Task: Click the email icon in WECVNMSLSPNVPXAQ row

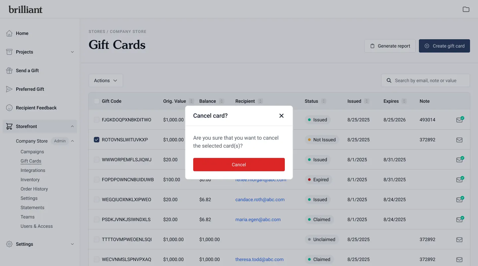Action: pos(459,259)
